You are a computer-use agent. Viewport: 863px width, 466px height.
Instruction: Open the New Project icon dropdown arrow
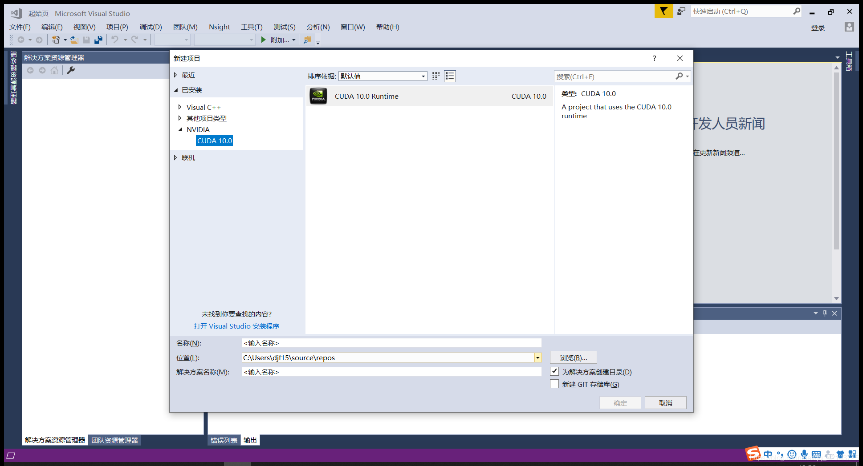click(65, 40)
